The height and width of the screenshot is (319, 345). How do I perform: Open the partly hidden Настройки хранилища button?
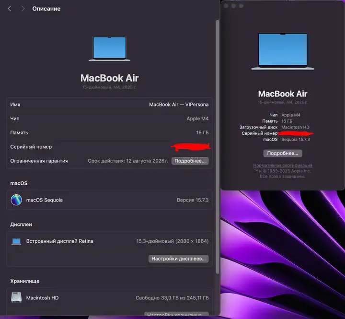pyautogui.click(x=176, y=314)
